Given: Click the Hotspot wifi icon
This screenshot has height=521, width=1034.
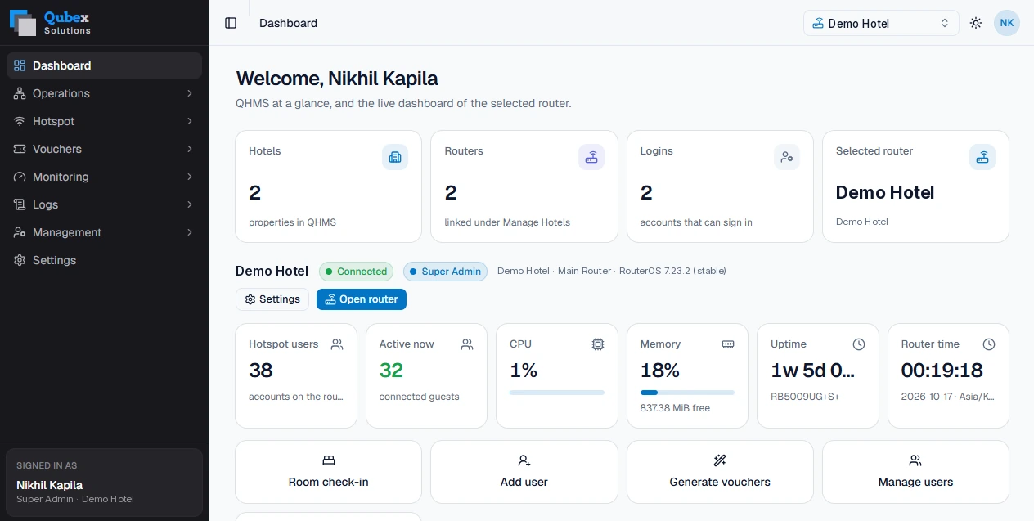Looking at the screenshot, I should click(20, 121).
